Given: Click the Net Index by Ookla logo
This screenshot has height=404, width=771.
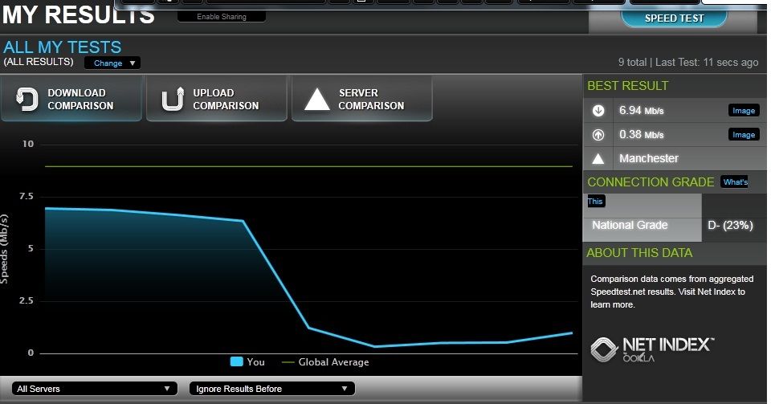Looking at the screenshot, I should 652,349.
